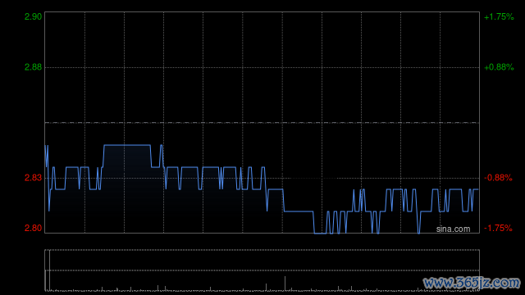Click the 2.83 price axis label
This screenshot has width=525, height=295.
pyautogui.click(x=33, y=178)
